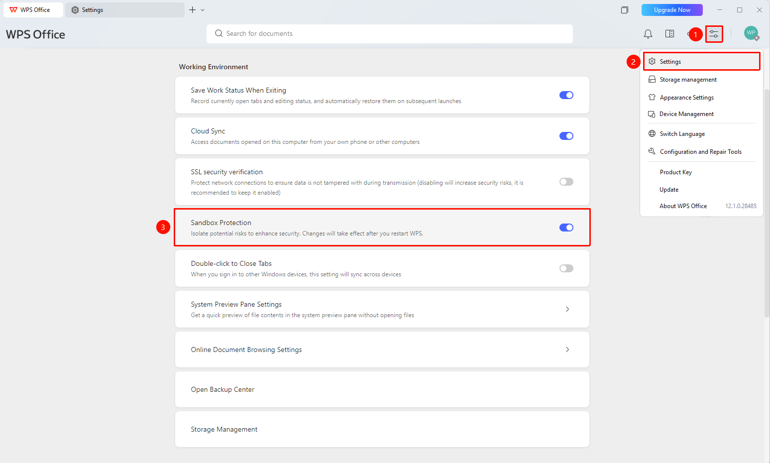The image size is (770, 463).
Task: Click the Appearance Settings shirt icon
Action: pos(652,98)
